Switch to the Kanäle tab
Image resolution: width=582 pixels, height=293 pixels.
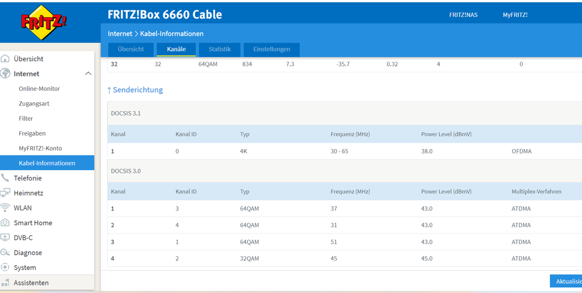[177, 50]
